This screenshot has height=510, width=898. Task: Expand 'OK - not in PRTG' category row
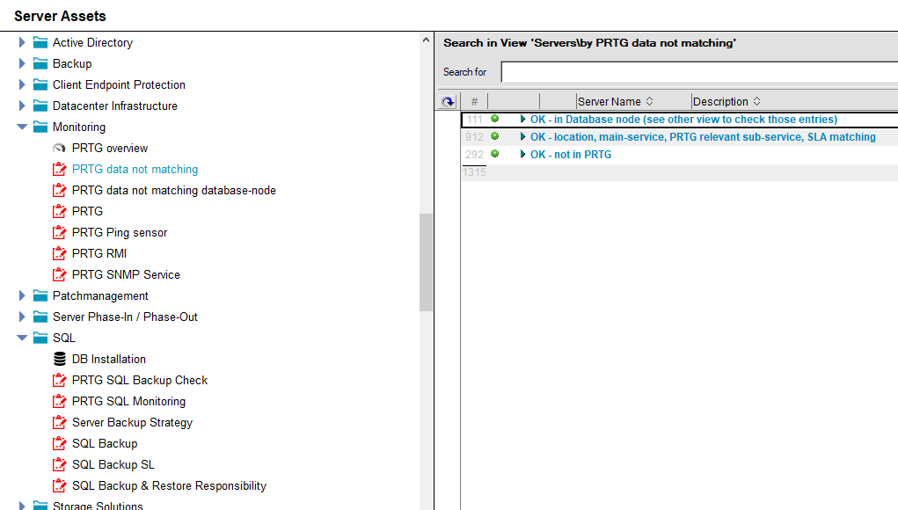pos(522,155)
